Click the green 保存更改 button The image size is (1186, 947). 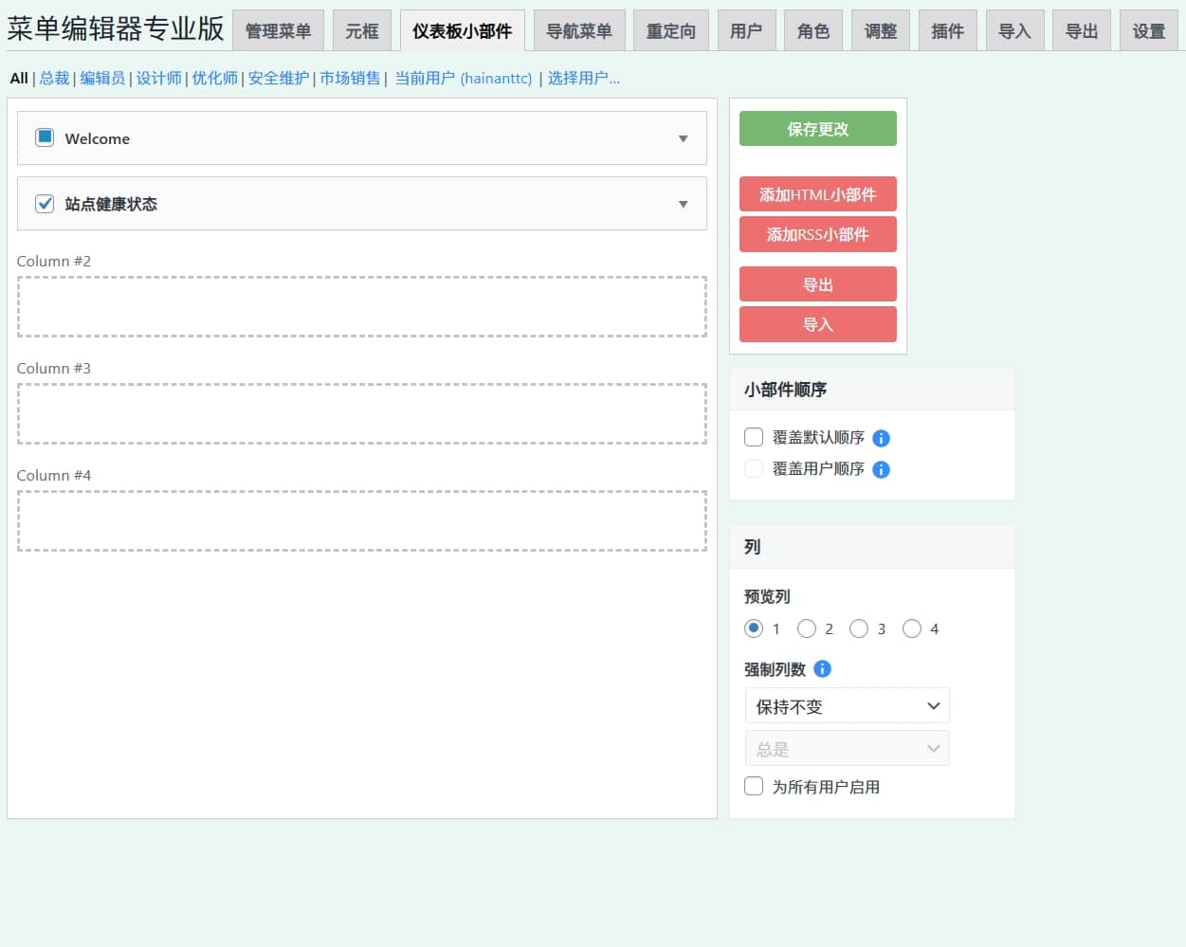point(817,129)
